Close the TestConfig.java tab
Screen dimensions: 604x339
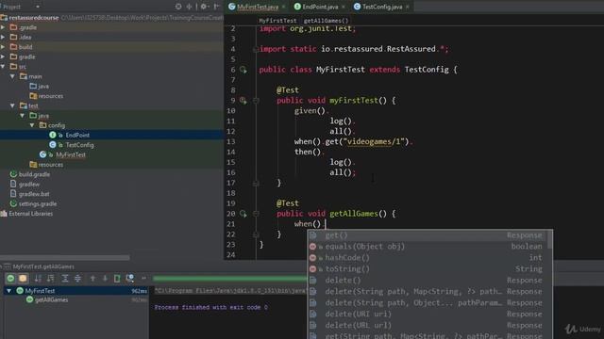pyautogui.click(x=407, y=7)
